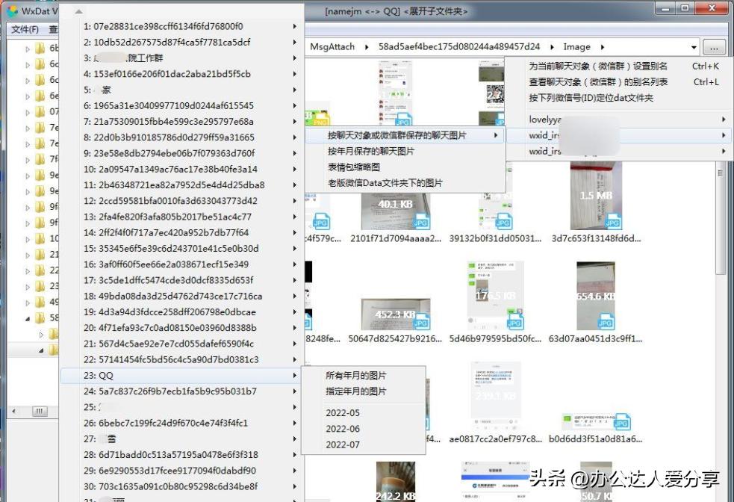Open the breadcrumb path dropdown arrow
The image size is (734, 502).
pyautogui.click(x=694, y=46)
